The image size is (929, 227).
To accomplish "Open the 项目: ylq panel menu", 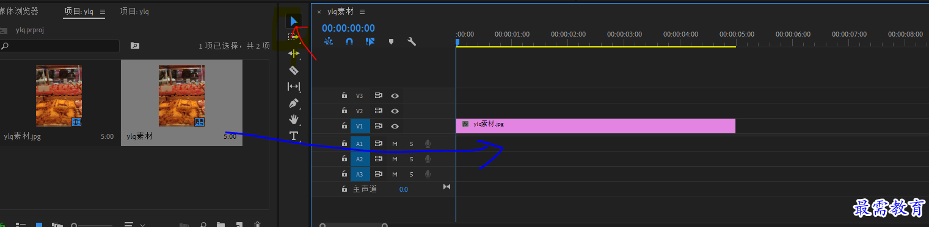I will (x=102, y=12).
